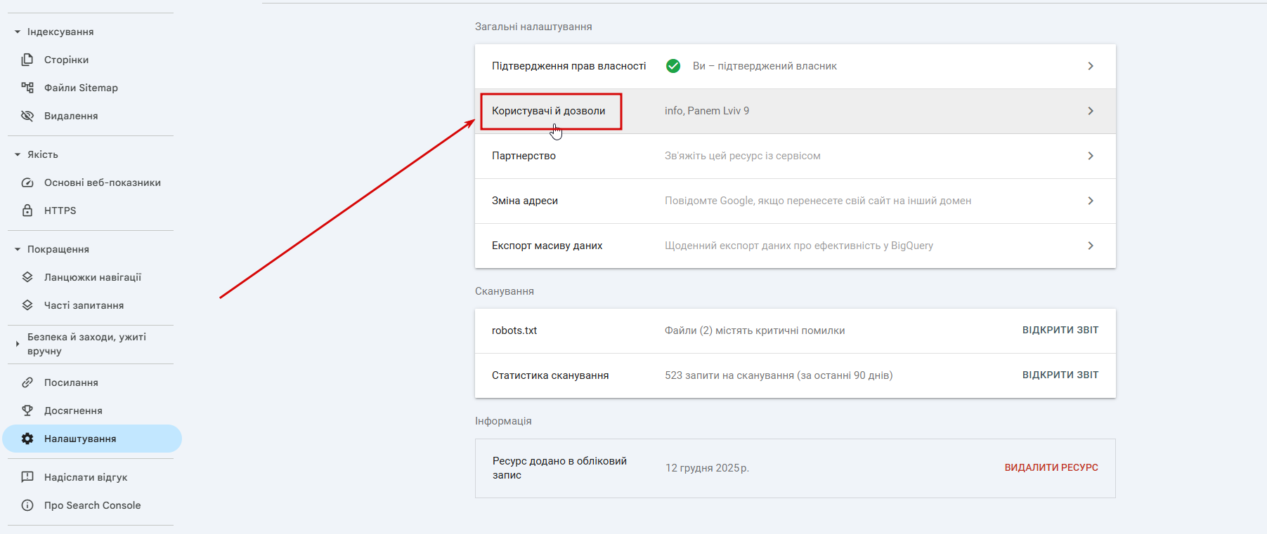The image size is (1267, 534).
Task: Click the Achievements trophy icon
Action: 27,410
